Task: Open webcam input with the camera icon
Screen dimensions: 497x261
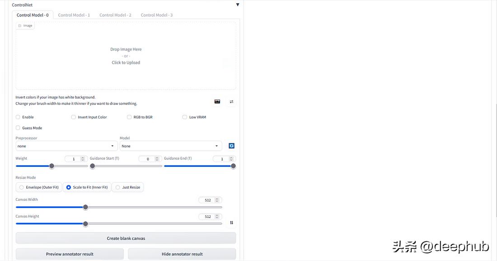Action: (217, 101)
